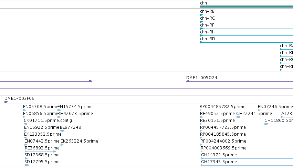Click the DME1-005O24 clone label
This screenshot has width=293, height=167.
click(202, 78)
